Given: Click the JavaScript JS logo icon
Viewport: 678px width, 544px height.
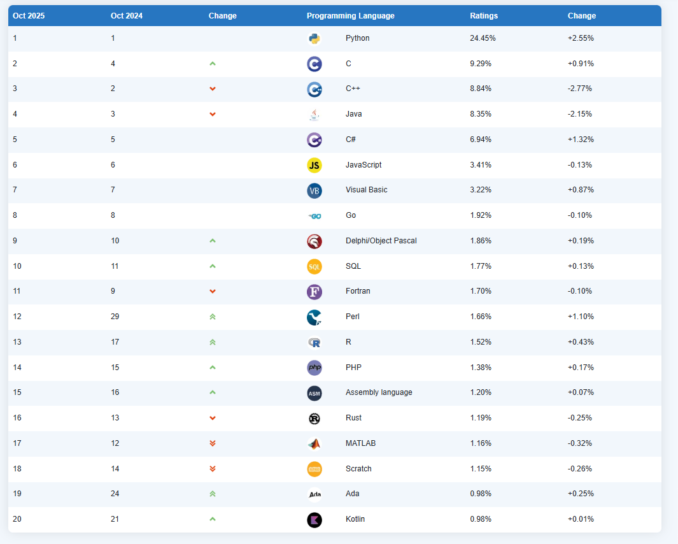Looking at the screenshot, I should [x=314, y=165].
